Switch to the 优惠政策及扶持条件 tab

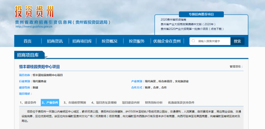(x=181, y=103)
